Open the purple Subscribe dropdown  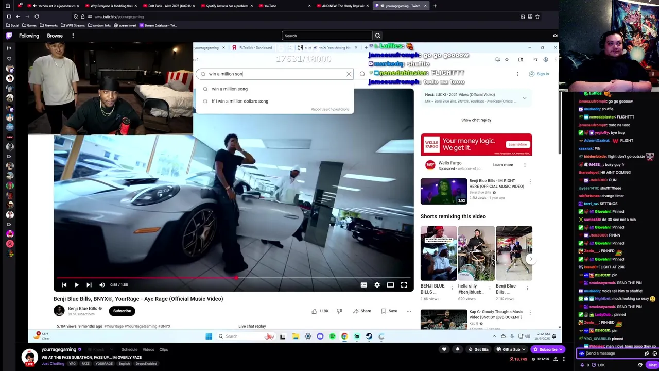548,350
